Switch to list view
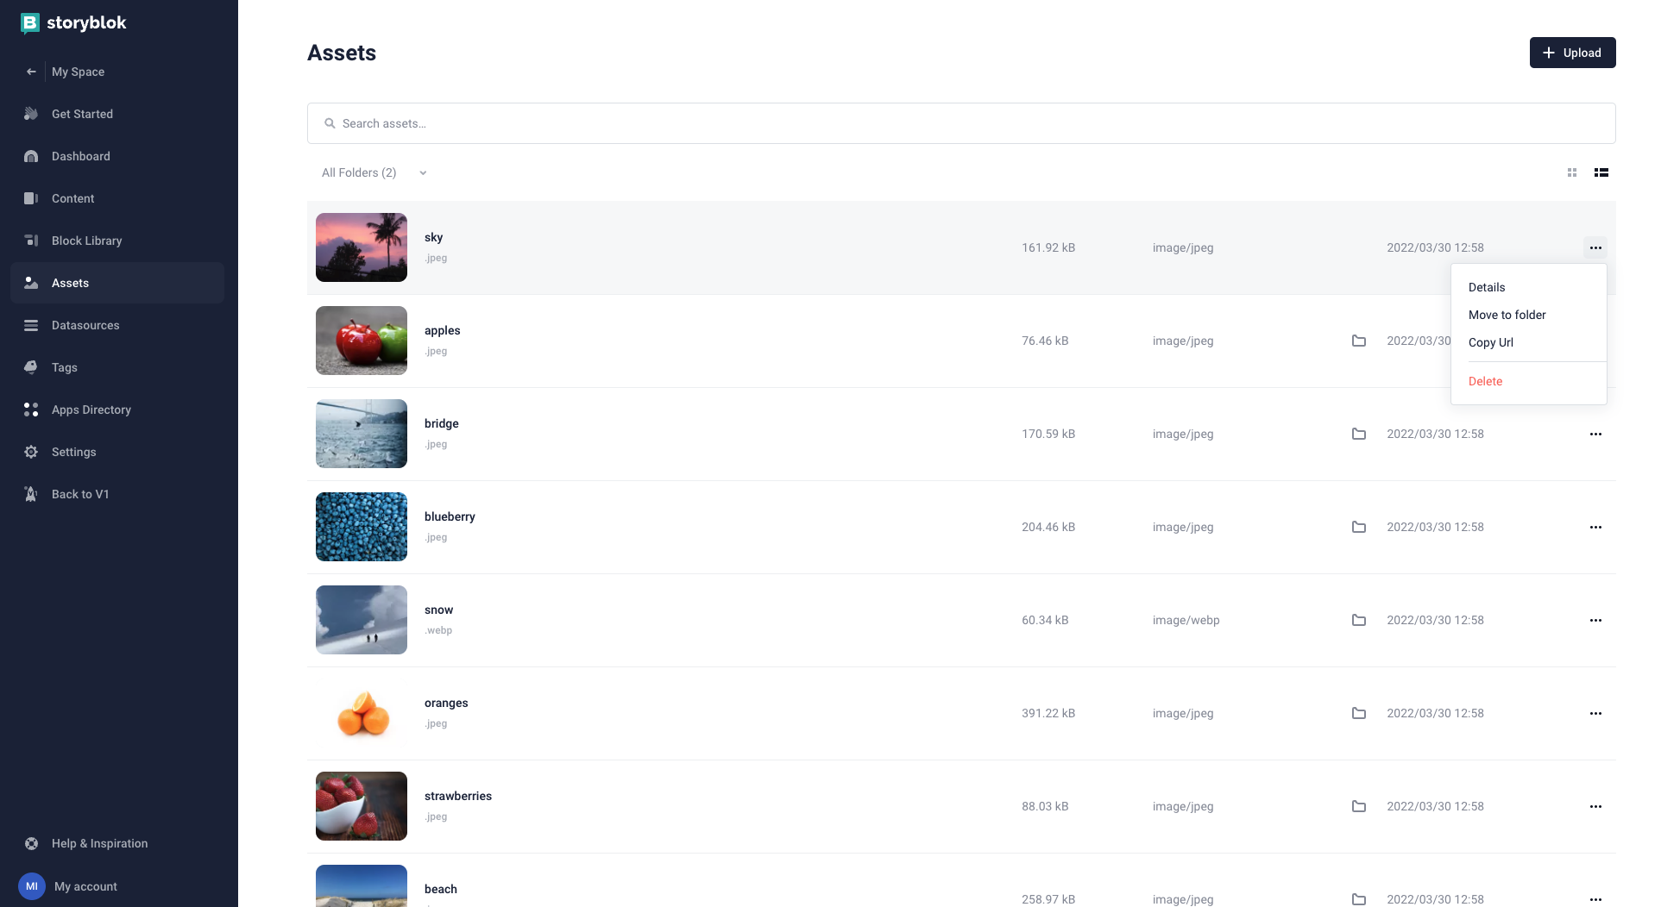Viewport: 1680px width, 907px height. coord(1601,172)
